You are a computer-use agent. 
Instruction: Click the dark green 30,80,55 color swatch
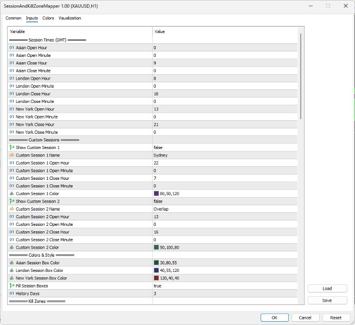point(156,263)
